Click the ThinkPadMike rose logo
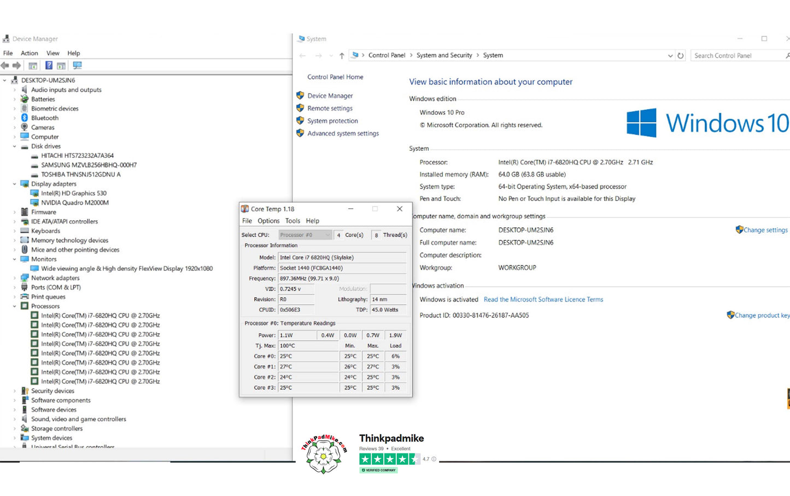The height and width of the screenshot is (496, 790). pyautogui.click(x=324, y=454)
